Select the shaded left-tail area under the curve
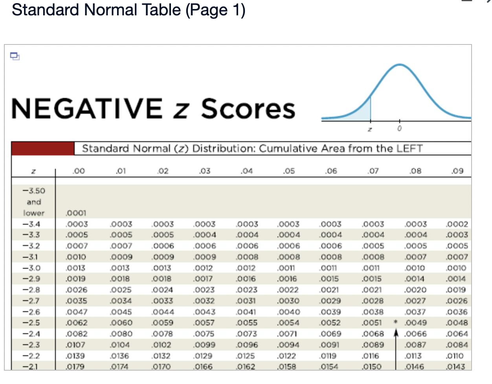 (363, 112)
